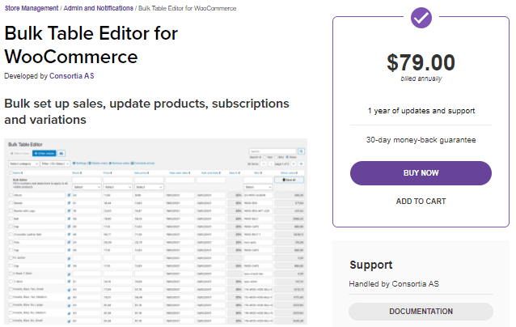Open the Bulk Table Editor screenshot thumbnail
The image size is (516, 327).
point(155,231)
